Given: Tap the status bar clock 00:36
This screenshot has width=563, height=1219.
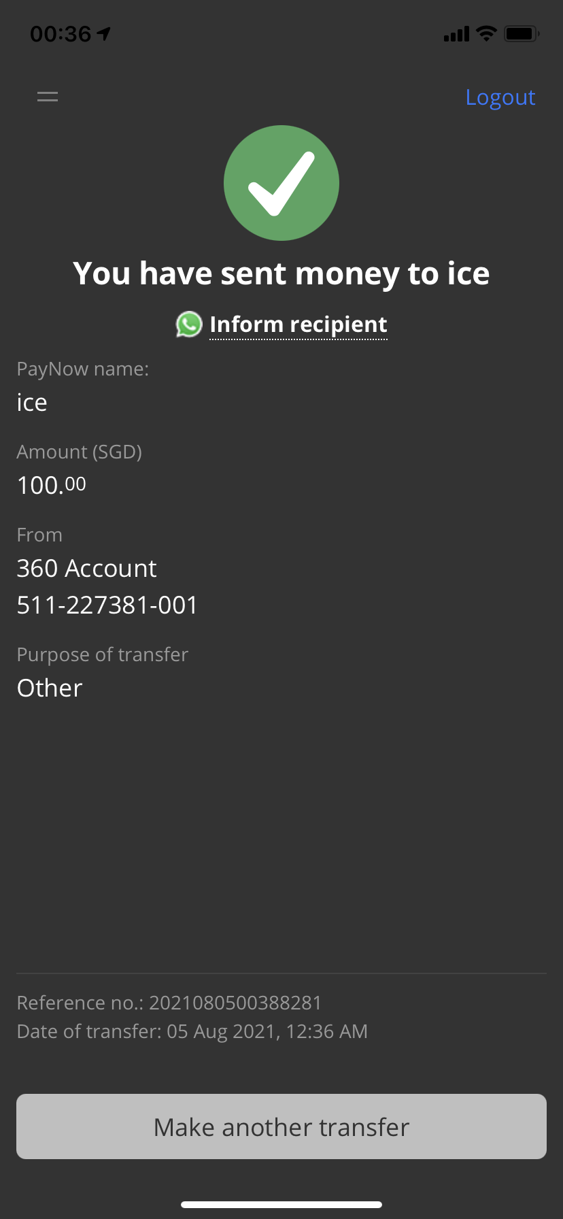Looking at the screenshot, I should pyautogui.click(x=61, y=33).
